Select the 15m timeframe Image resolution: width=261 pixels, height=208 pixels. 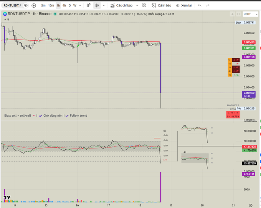click(51, 5)
